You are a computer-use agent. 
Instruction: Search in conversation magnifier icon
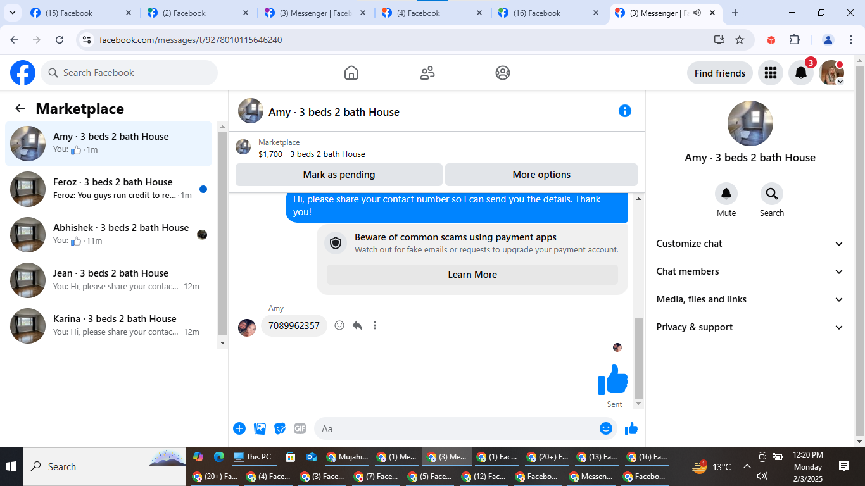click(771, 194)
